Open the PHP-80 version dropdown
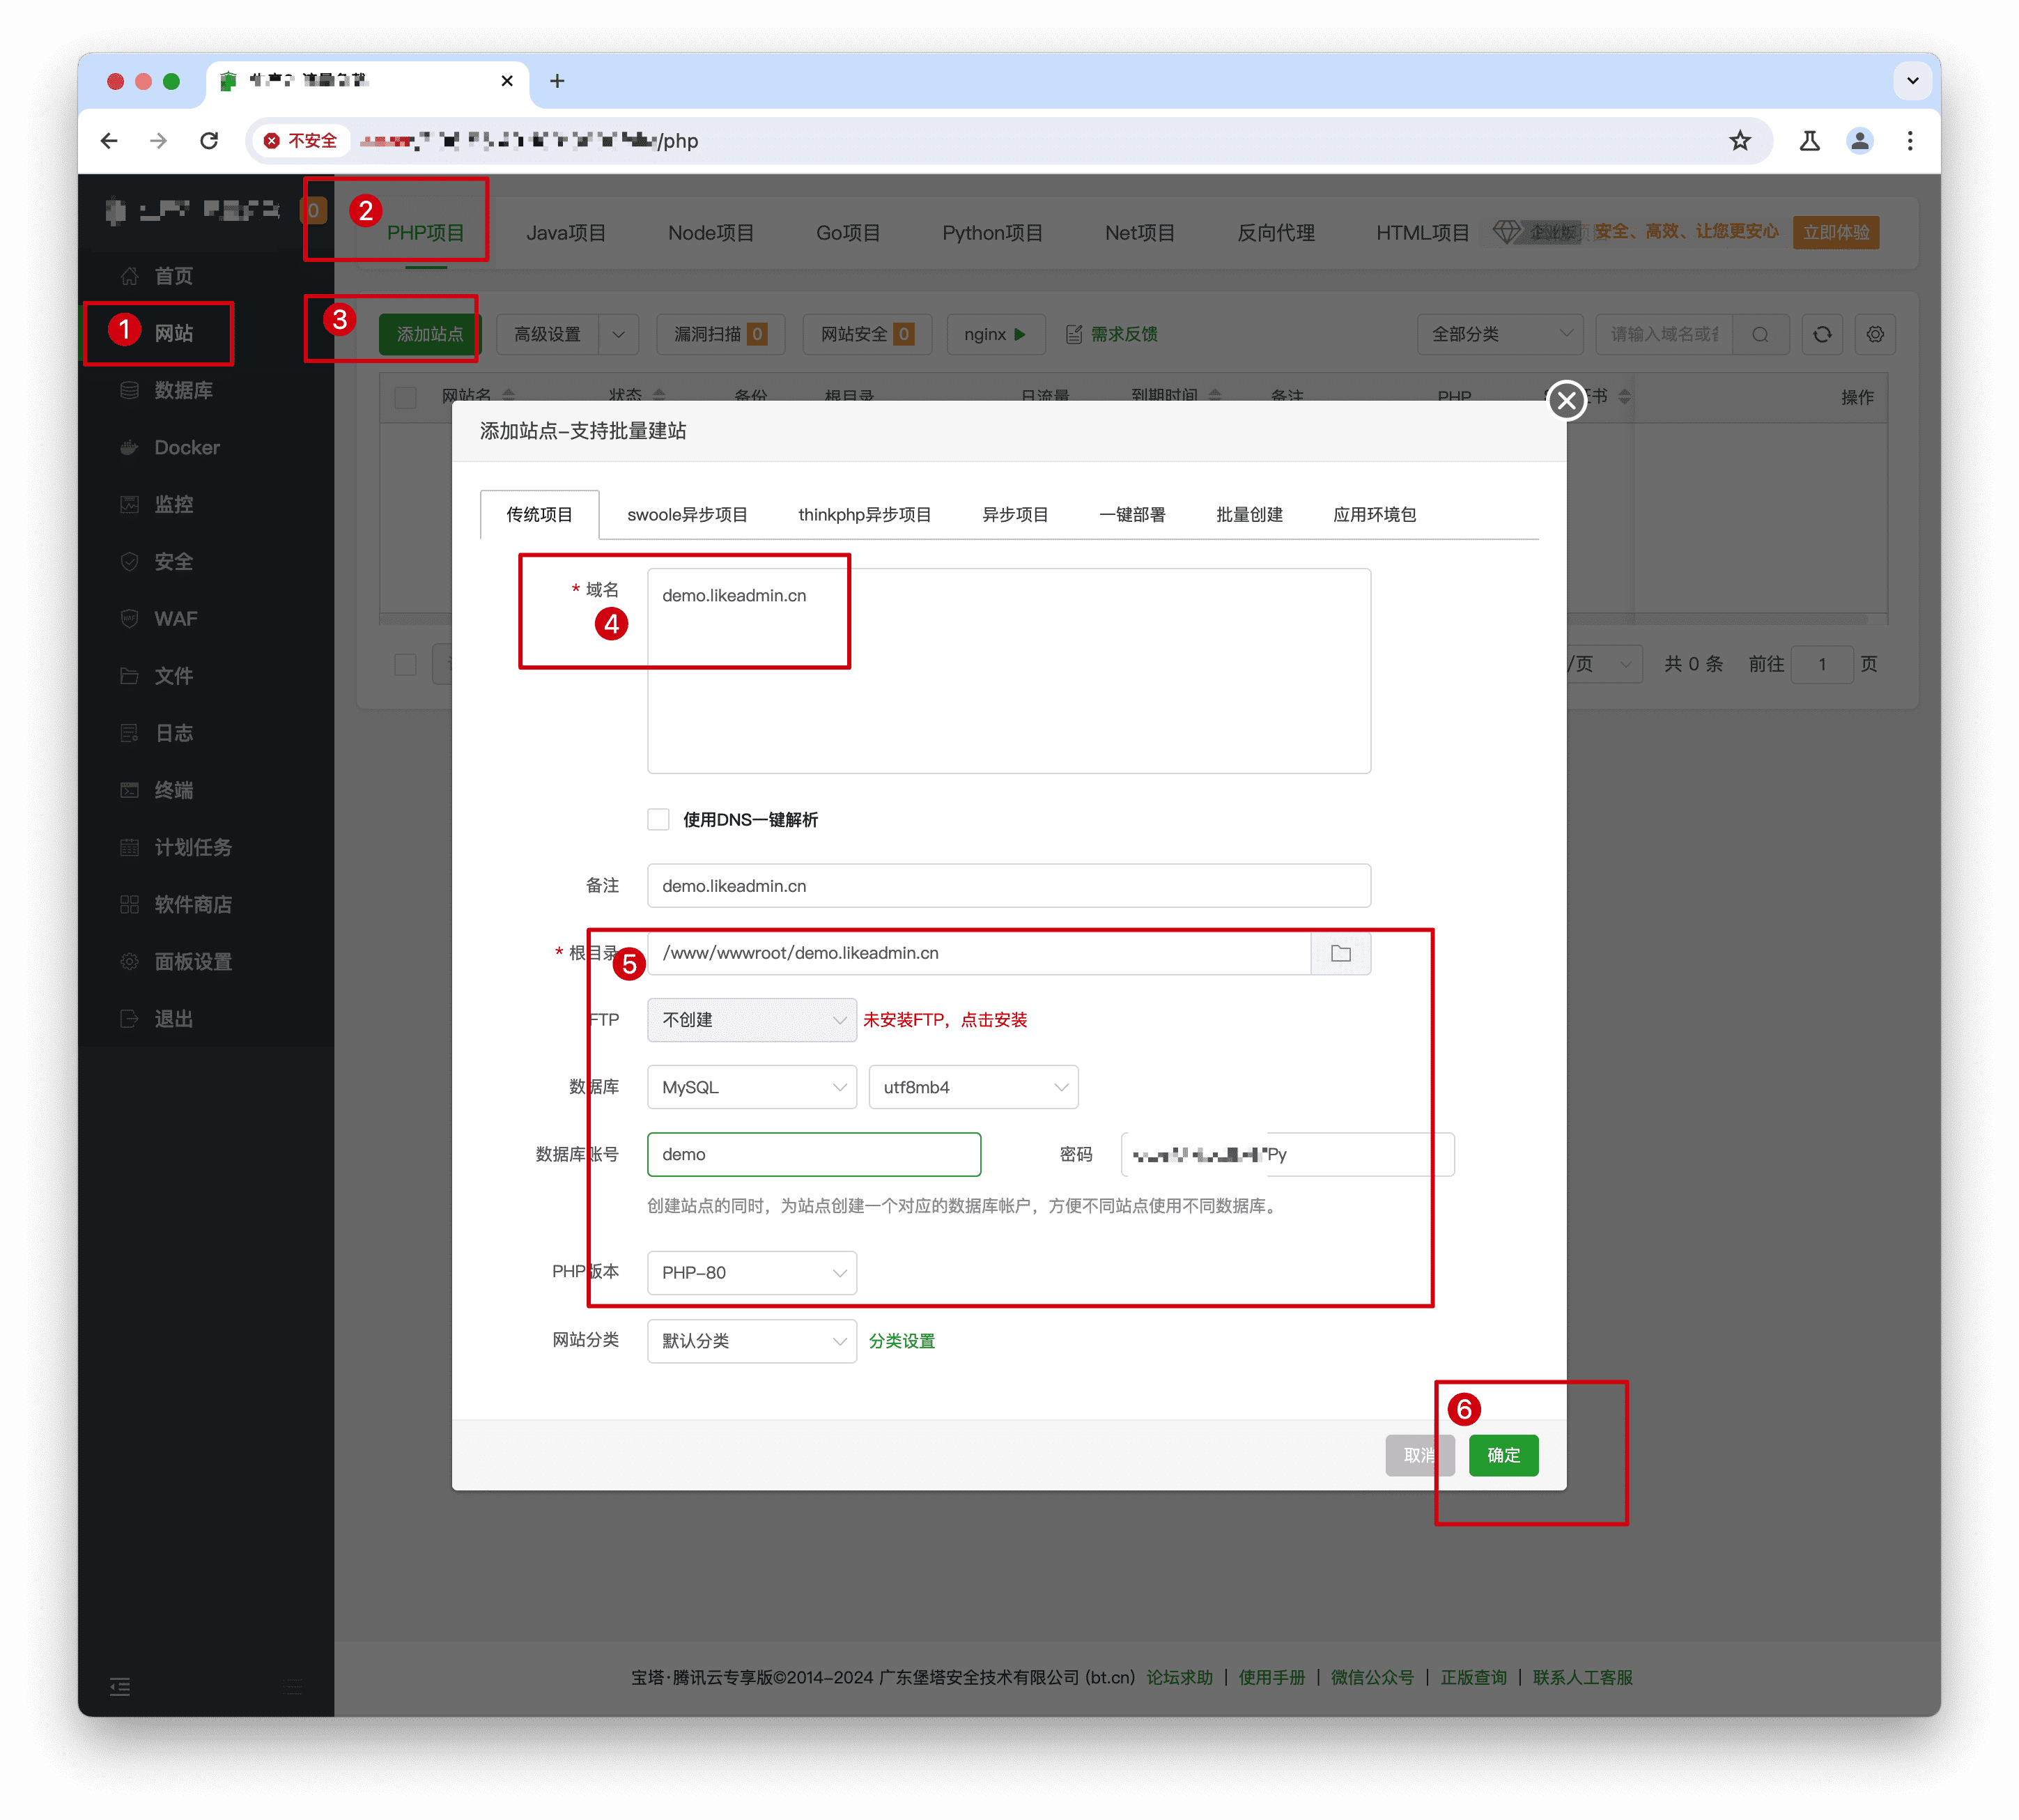The width and height of the screenshot is (2019, 1820). (x=752, y=1273)
